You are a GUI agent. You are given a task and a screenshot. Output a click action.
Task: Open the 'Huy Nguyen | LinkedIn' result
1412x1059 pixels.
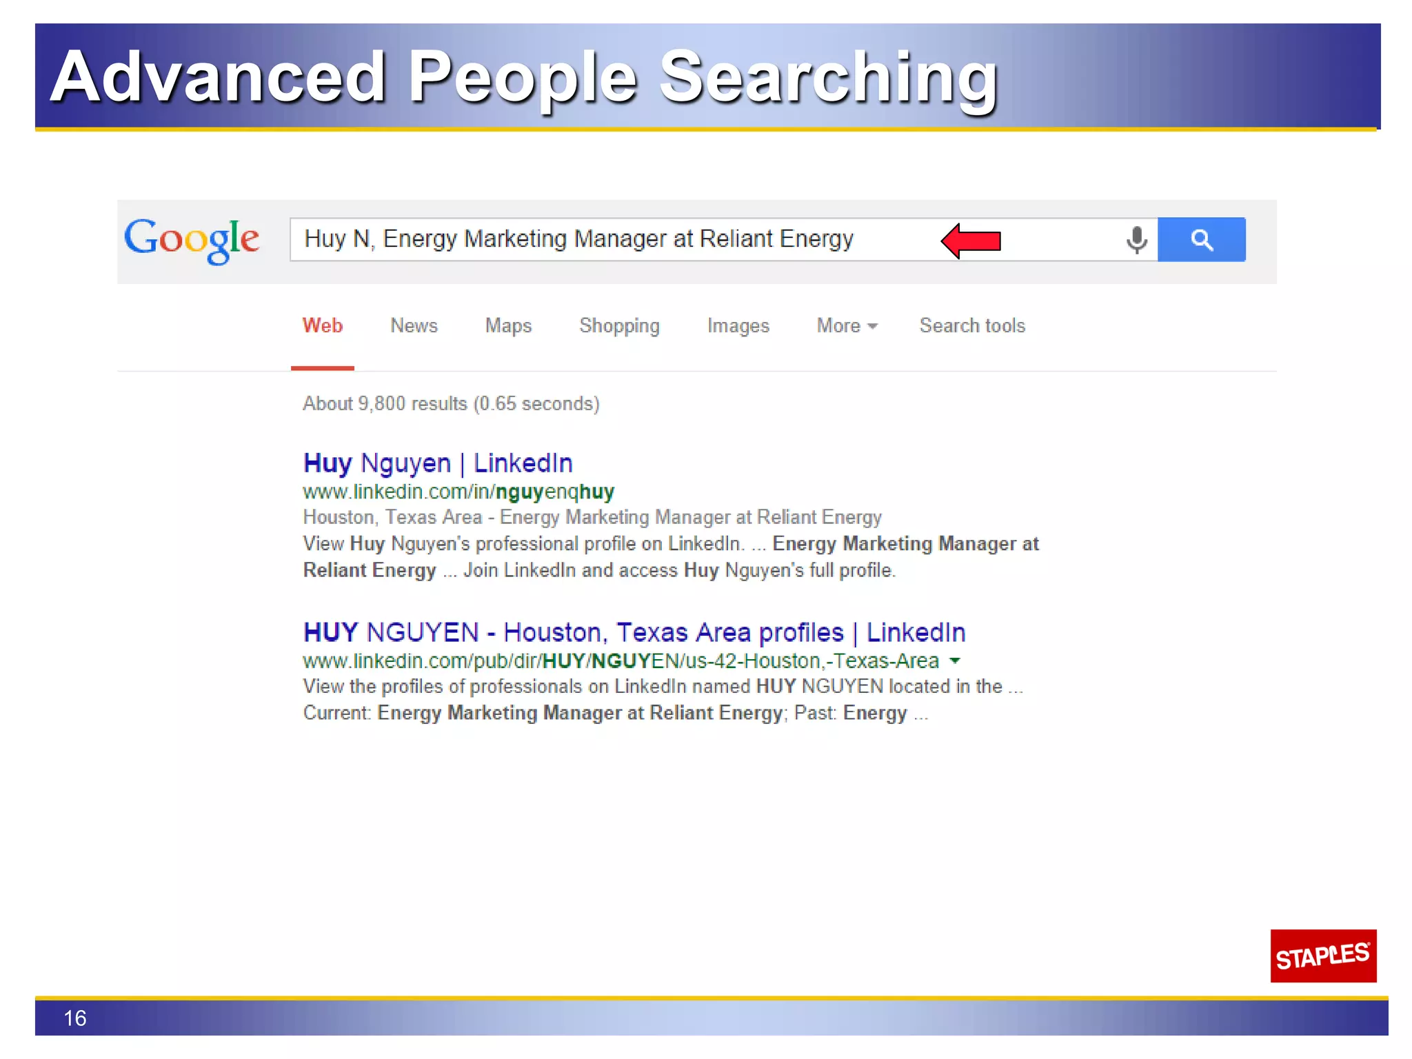point(438,463)
